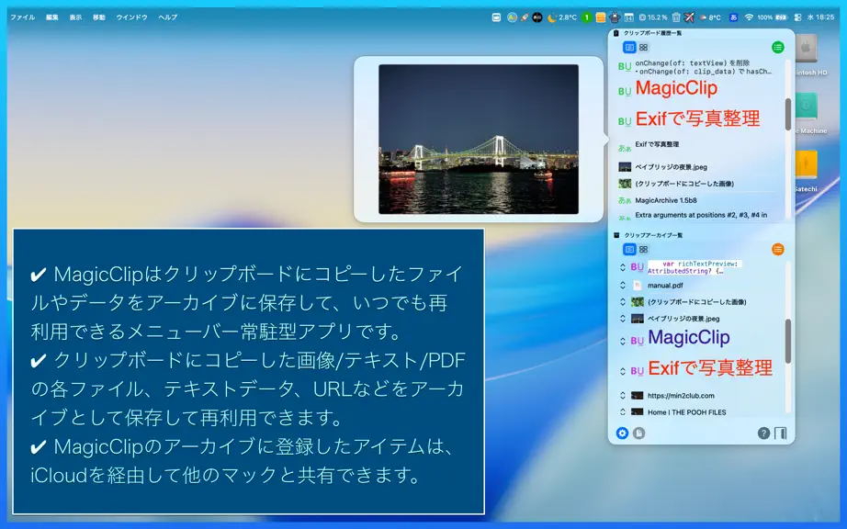This screenshot has width=847, height=529.
Task: Click the cloud 8°C weather menu bar item
Action: click(x=710, y=17)
